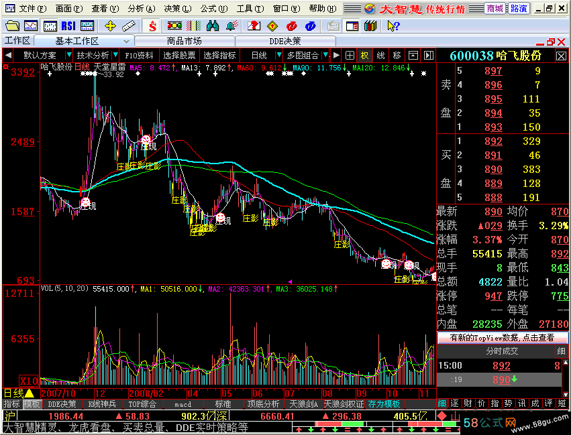Click the chart with question mark icon
571x435 pixels.
coord(254,26)
